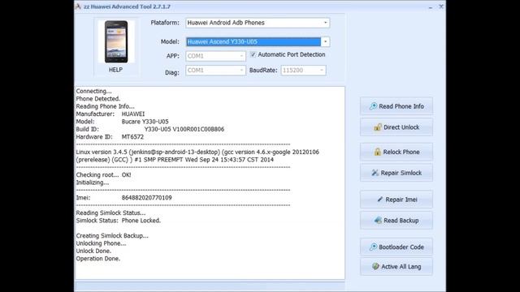
Task: Click the Read Backup button label
Action: 401,221
